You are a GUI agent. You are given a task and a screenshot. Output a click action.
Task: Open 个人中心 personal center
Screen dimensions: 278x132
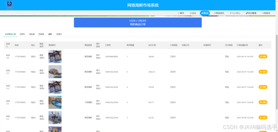[235, 13]
